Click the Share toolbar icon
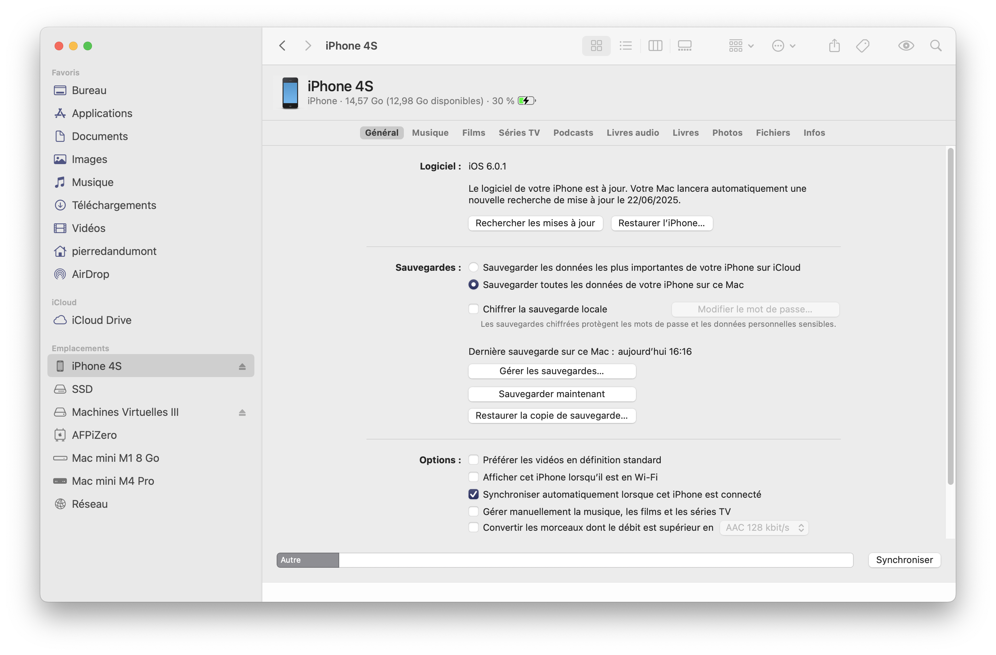This screenshot has width=996, height=655. point(834,46)
